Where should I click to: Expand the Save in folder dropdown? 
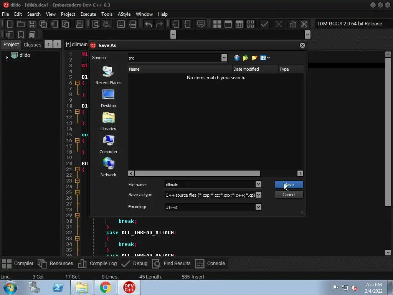(224, 58)
